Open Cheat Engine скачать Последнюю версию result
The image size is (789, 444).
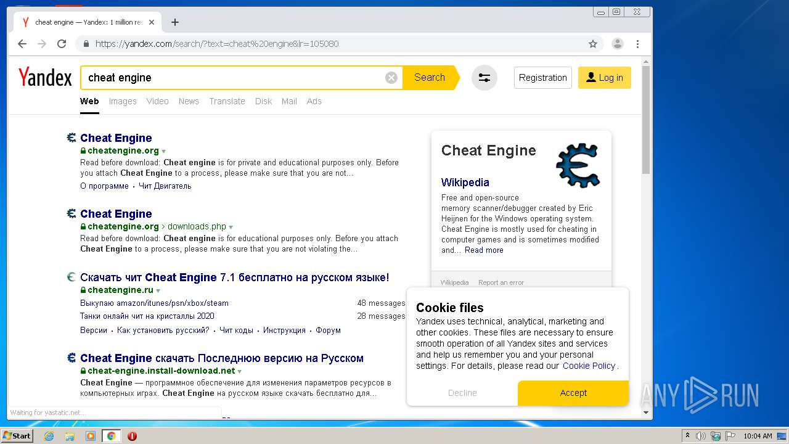(222, 358)
